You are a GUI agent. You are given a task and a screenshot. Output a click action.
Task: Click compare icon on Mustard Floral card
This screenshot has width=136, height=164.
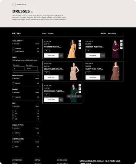click(x=80, y=44)
